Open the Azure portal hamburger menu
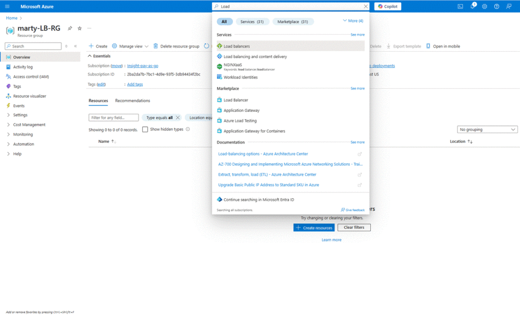The height and width of the screenshot is (315, 520). (x=7, y=7)
